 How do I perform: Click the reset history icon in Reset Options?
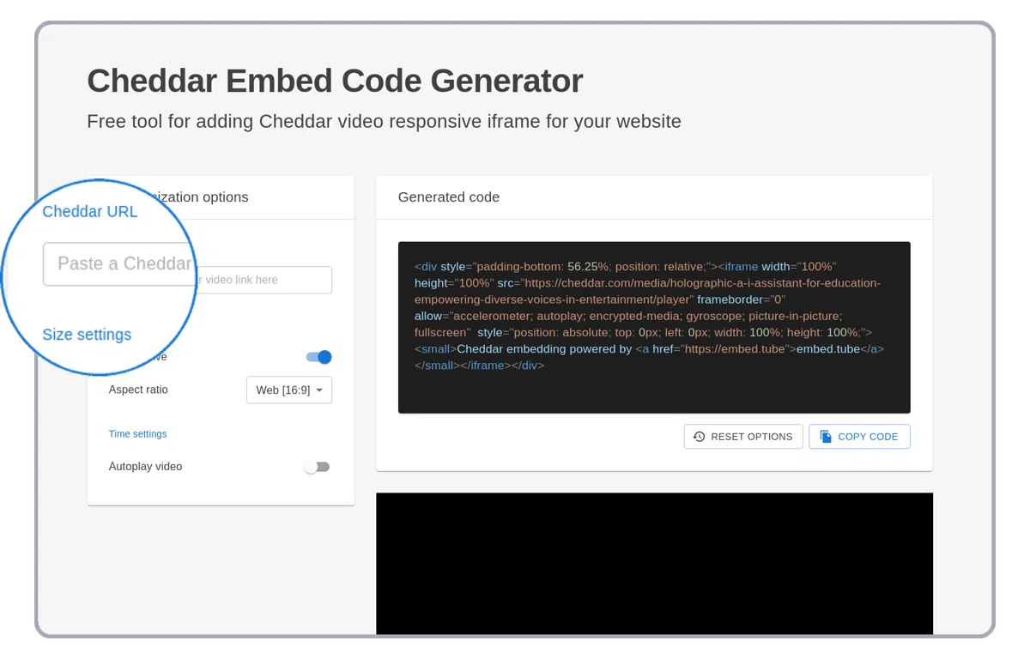(699, 437)
